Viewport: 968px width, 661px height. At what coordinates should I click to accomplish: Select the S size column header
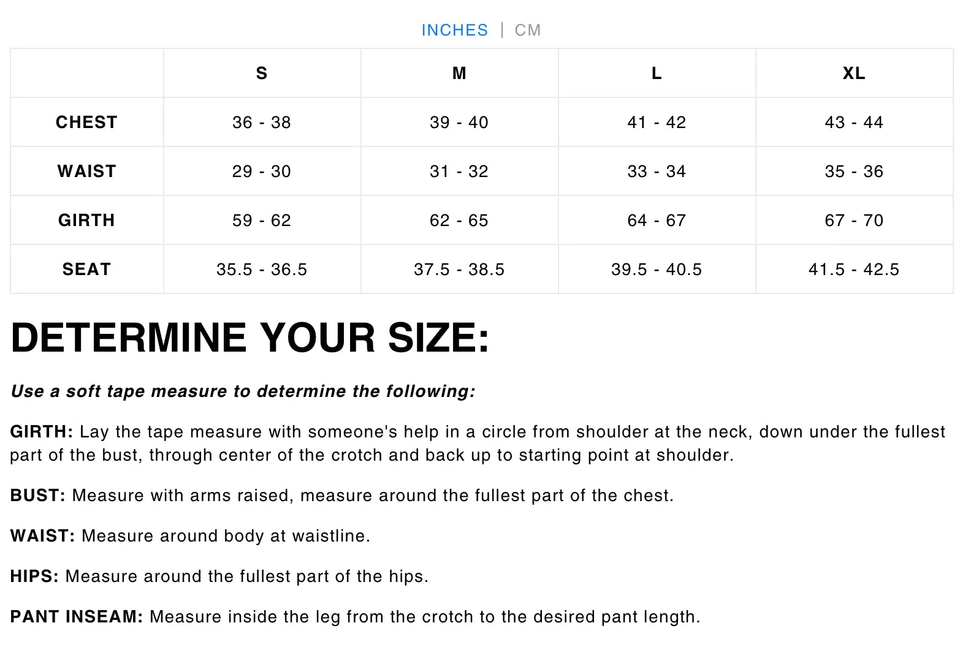tap(262, 73)
